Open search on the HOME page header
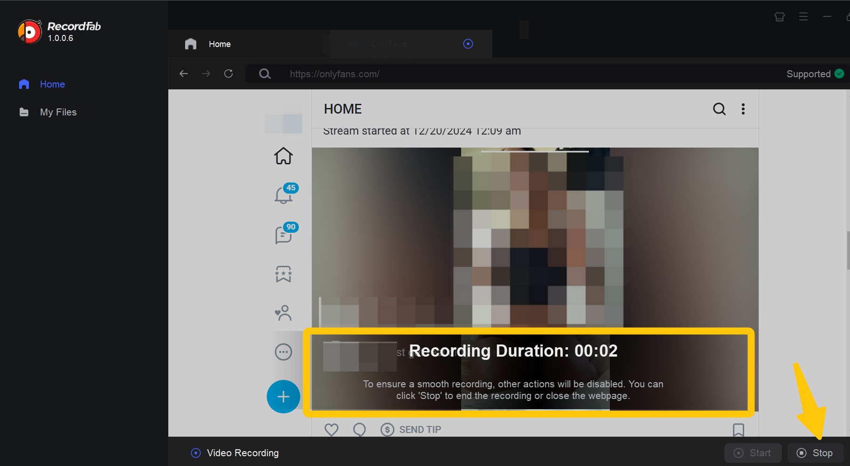Screen dimensions: 850x466 pos(719,109)
